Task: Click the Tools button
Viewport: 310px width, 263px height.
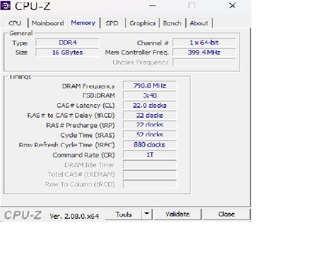Action: (124, 214)
